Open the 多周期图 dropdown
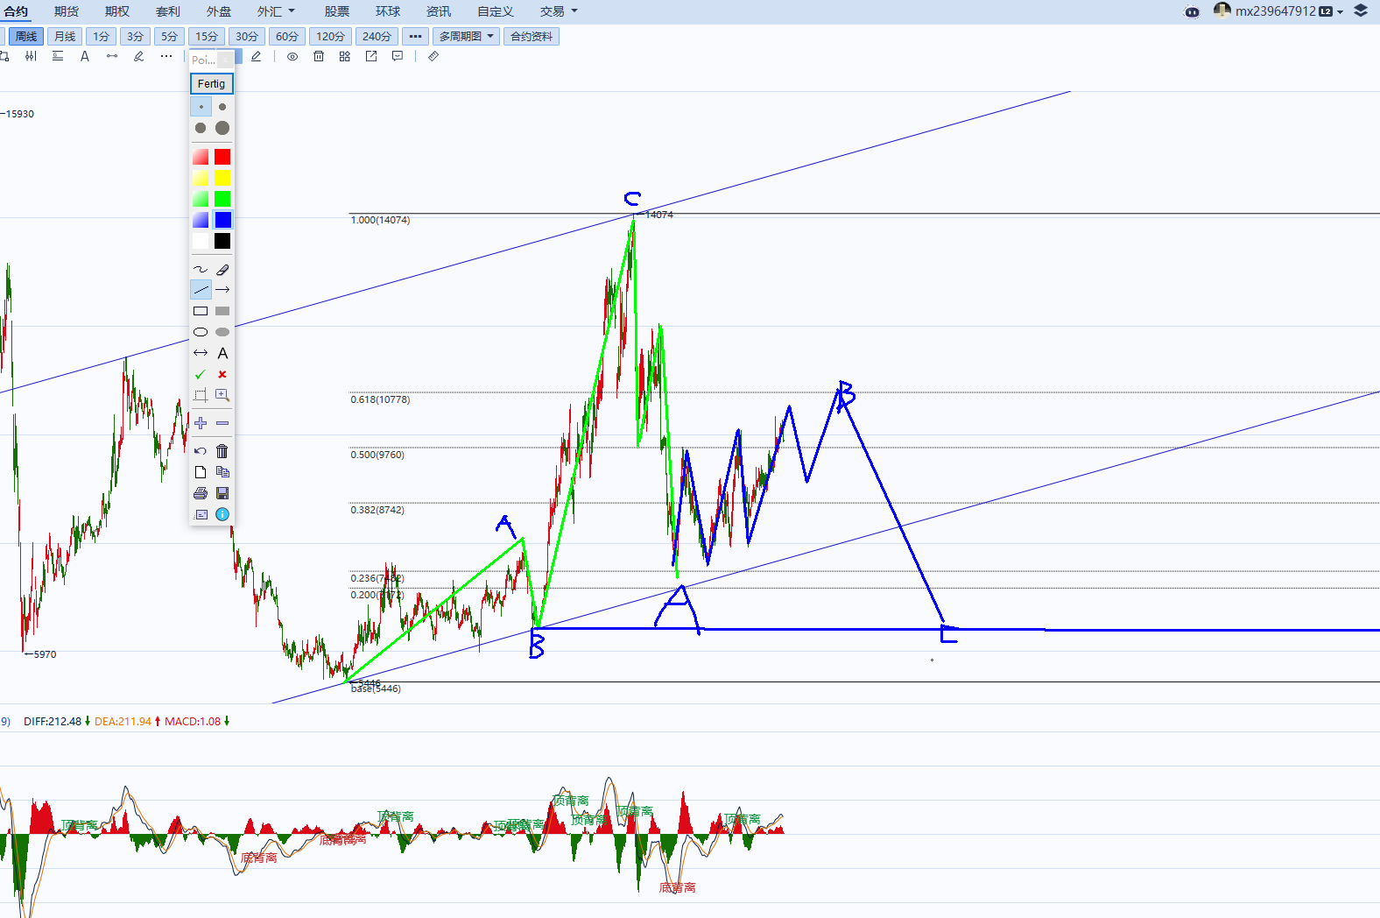The height and width of the screenshot is (918, 1380). coord(467,37)
